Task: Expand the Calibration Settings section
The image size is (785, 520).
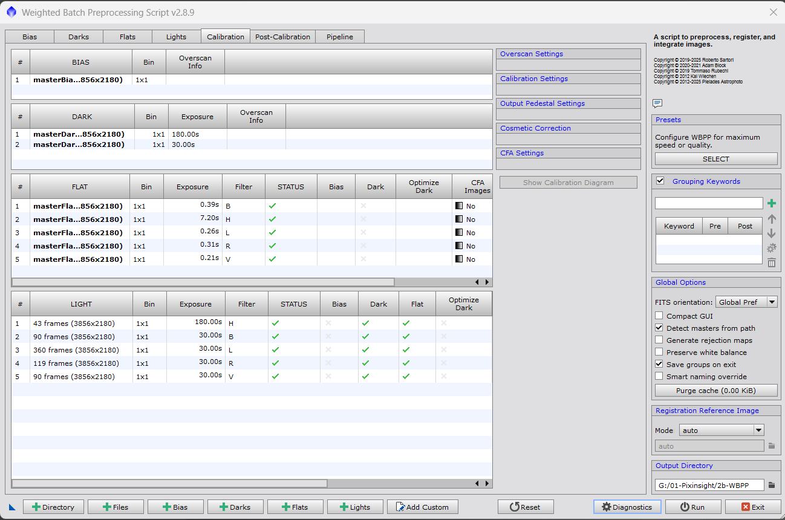Action: 568,79
